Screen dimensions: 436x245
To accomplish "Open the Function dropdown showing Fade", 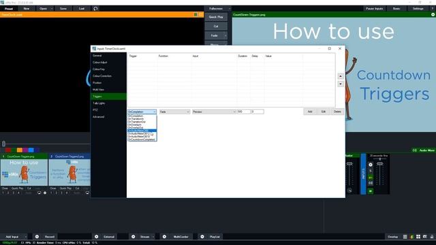I will (x=174, y=112).
